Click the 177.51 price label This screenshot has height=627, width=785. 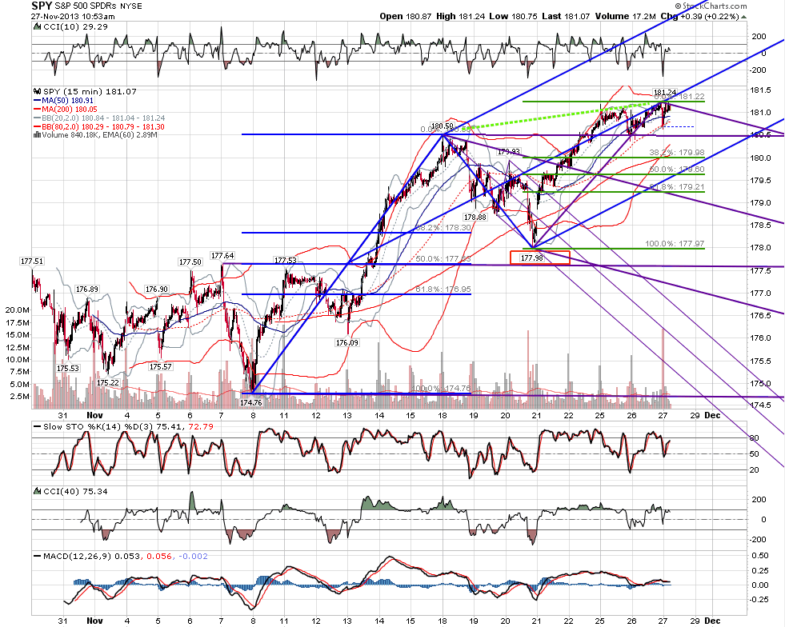point(31,262)
